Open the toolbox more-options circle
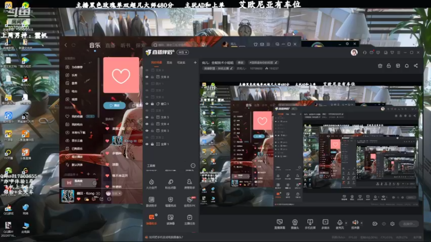Image resolution: width=431 pixels, height=242 pixels. pyautogui.click(x=193, y=166)
